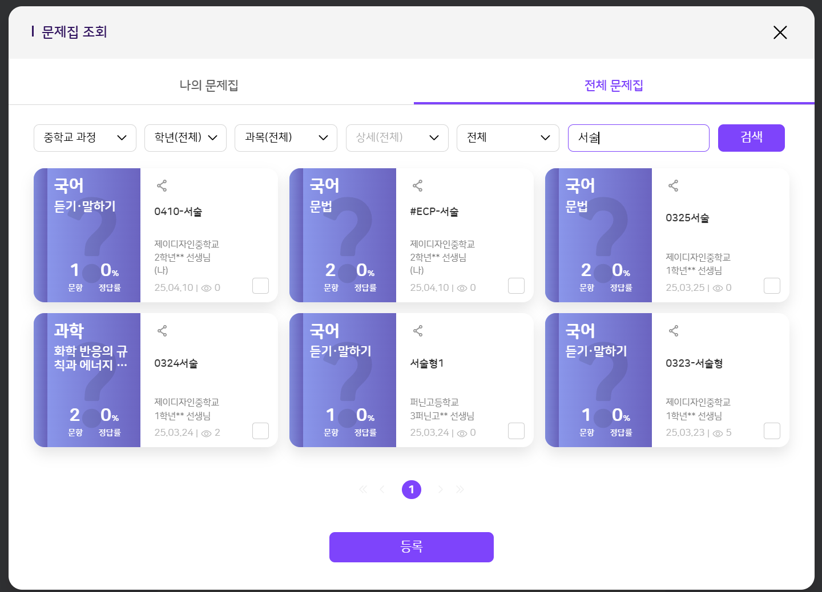
Task: Click share icon on 0324서술 card
Action: [162, 331]
